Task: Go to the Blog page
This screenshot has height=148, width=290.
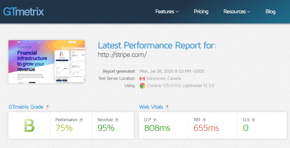Action: (270, 12)
